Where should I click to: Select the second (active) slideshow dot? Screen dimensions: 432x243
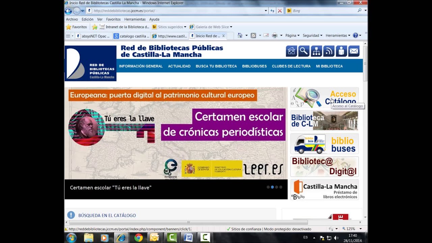point(272,187)
